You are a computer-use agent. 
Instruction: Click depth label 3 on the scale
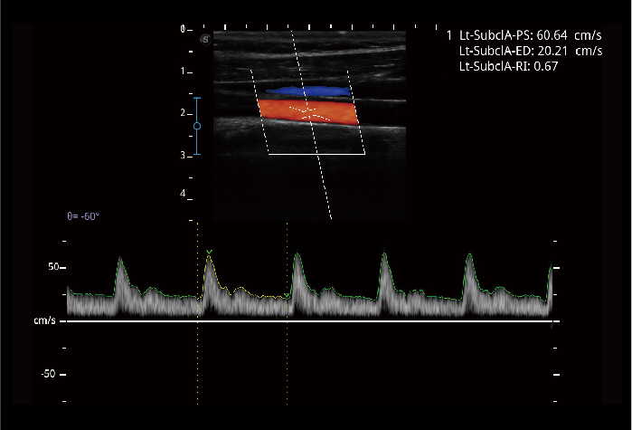click(183, 156)
